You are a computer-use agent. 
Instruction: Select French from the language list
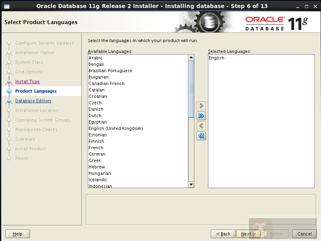pos(96,148)
